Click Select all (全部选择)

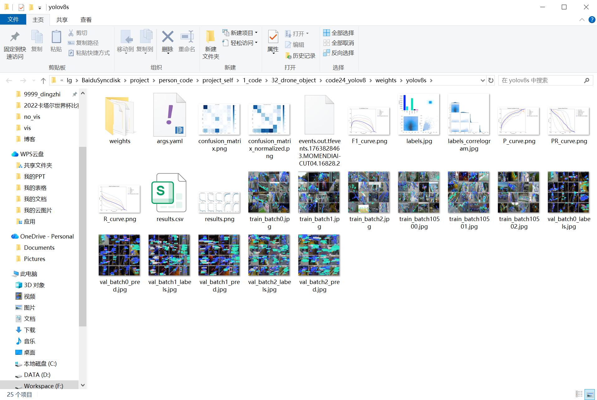coord(339,33)
